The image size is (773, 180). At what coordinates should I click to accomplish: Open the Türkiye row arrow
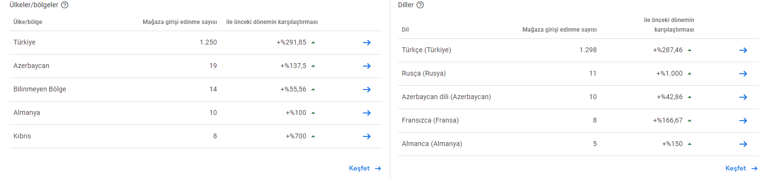point(367,43)
